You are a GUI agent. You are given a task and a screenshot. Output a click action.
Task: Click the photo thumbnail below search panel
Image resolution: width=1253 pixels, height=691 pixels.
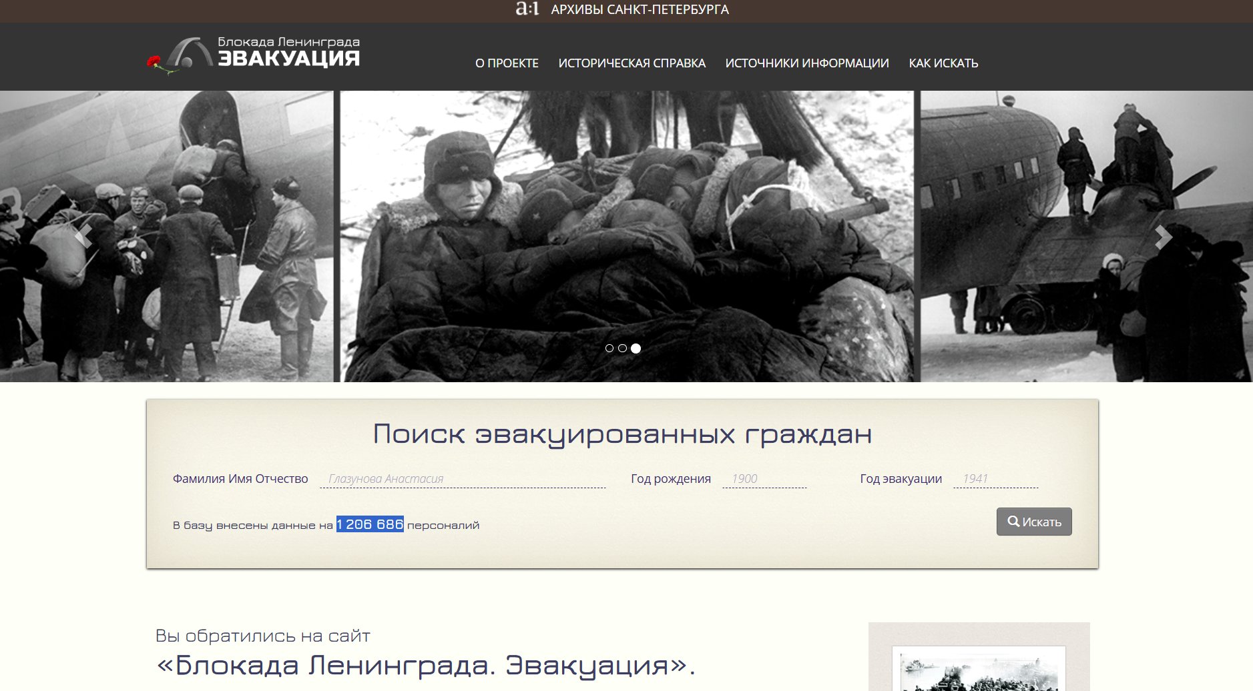click(979, 668)
